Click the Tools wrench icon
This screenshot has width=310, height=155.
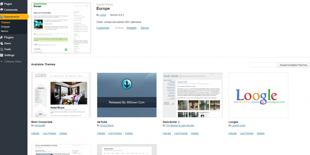(2, 49)
